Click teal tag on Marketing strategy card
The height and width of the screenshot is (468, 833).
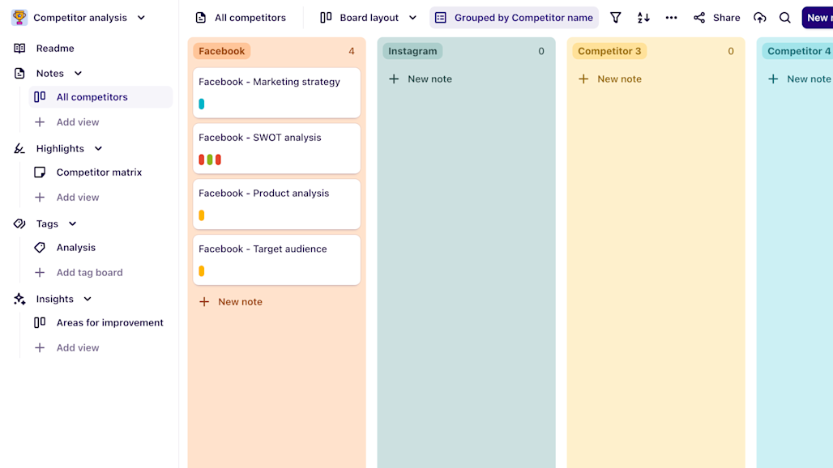click(201, 104)
